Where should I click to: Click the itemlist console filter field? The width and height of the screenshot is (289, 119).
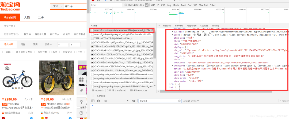click(159, 101)
